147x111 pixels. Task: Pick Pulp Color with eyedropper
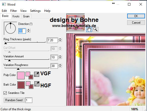pyautogui.click(x=37, y=74)
